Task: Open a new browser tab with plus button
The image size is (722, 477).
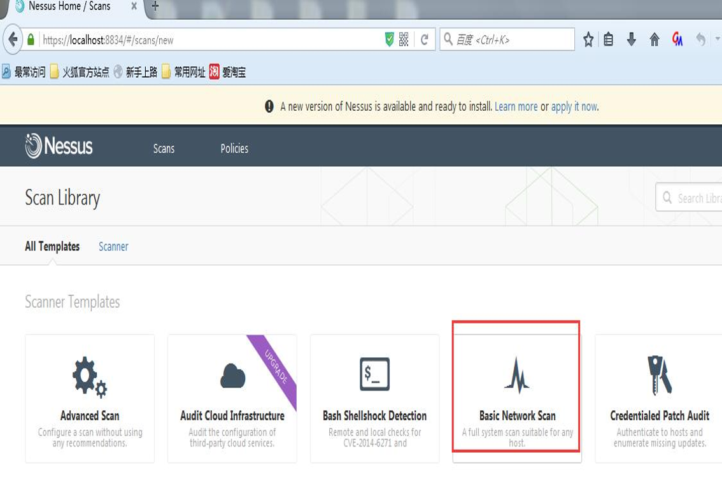Action: 155,6
